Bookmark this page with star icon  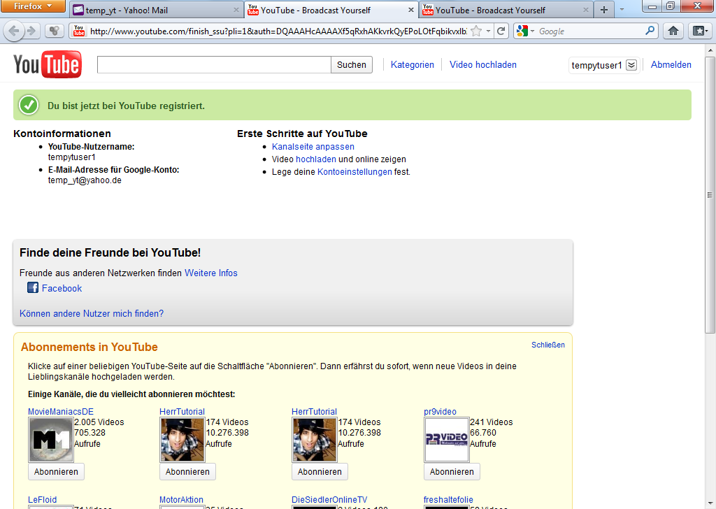(476, 31)
